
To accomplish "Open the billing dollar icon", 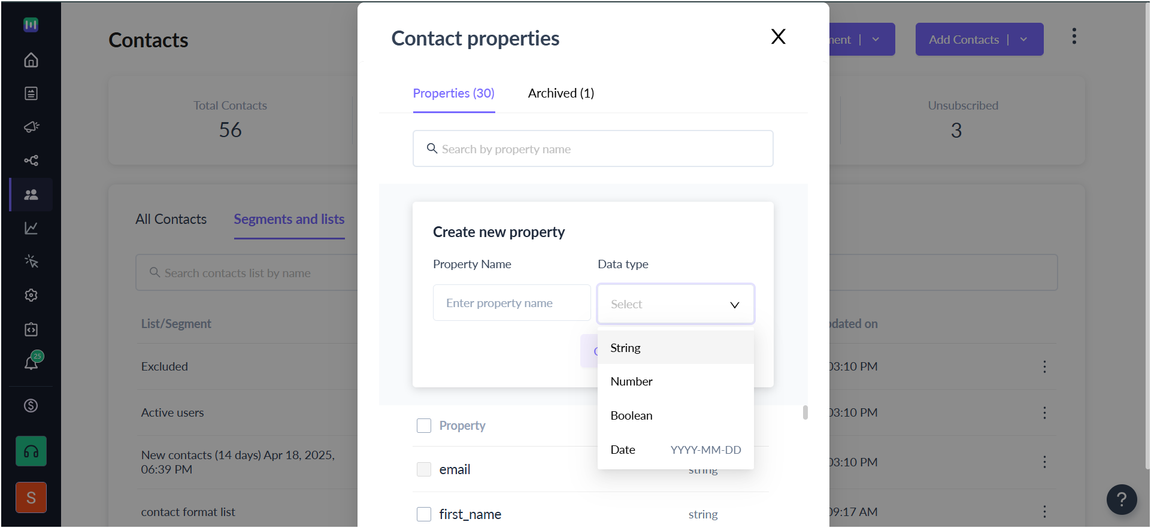I will (x=31, y=406).
